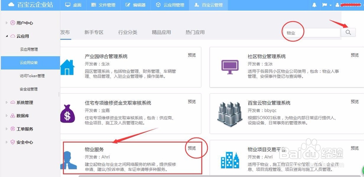Click the 工单服务 sidebar icon
Image resolution: width=364 pixels, height=177 pixels.
[x=12, y=129]
